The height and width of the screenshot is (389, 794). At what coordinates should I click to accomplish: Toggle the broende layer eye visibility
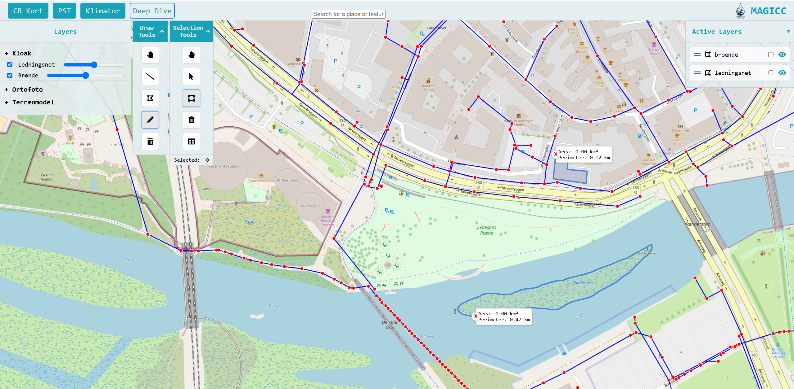[x=782, y=55]
